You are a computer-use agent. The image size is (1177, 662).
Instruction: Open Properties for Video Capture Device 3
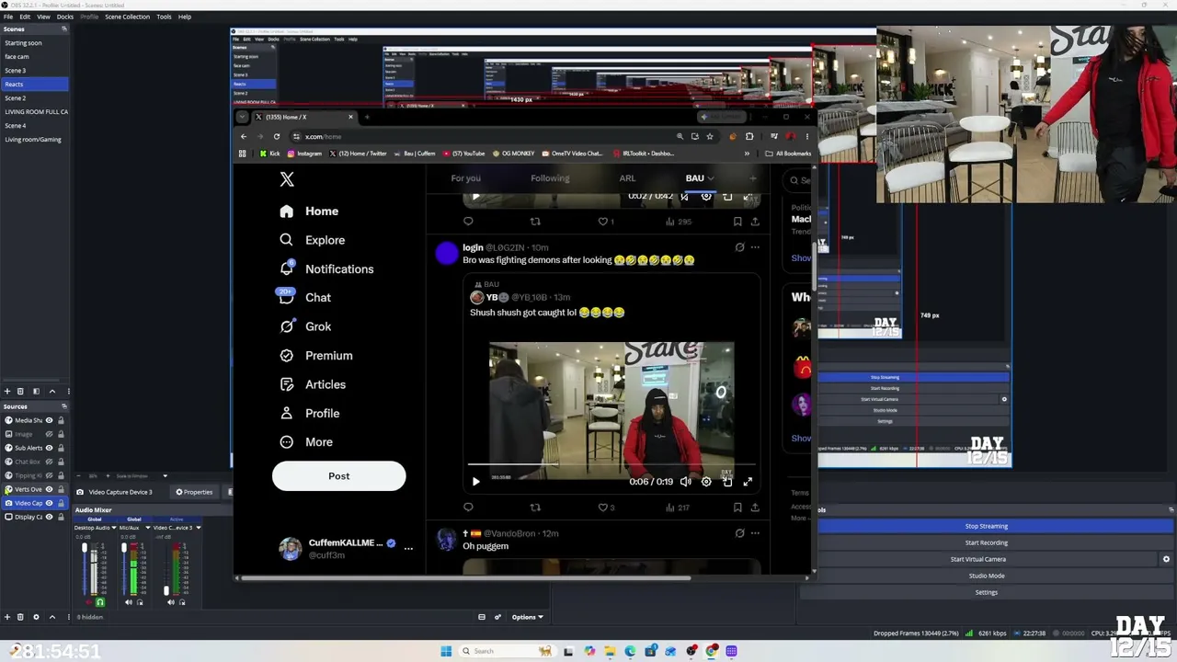[x=194, y=492]
